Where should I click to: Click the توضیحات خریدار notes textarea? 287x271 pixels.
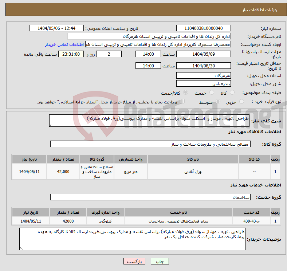(132, 239)
